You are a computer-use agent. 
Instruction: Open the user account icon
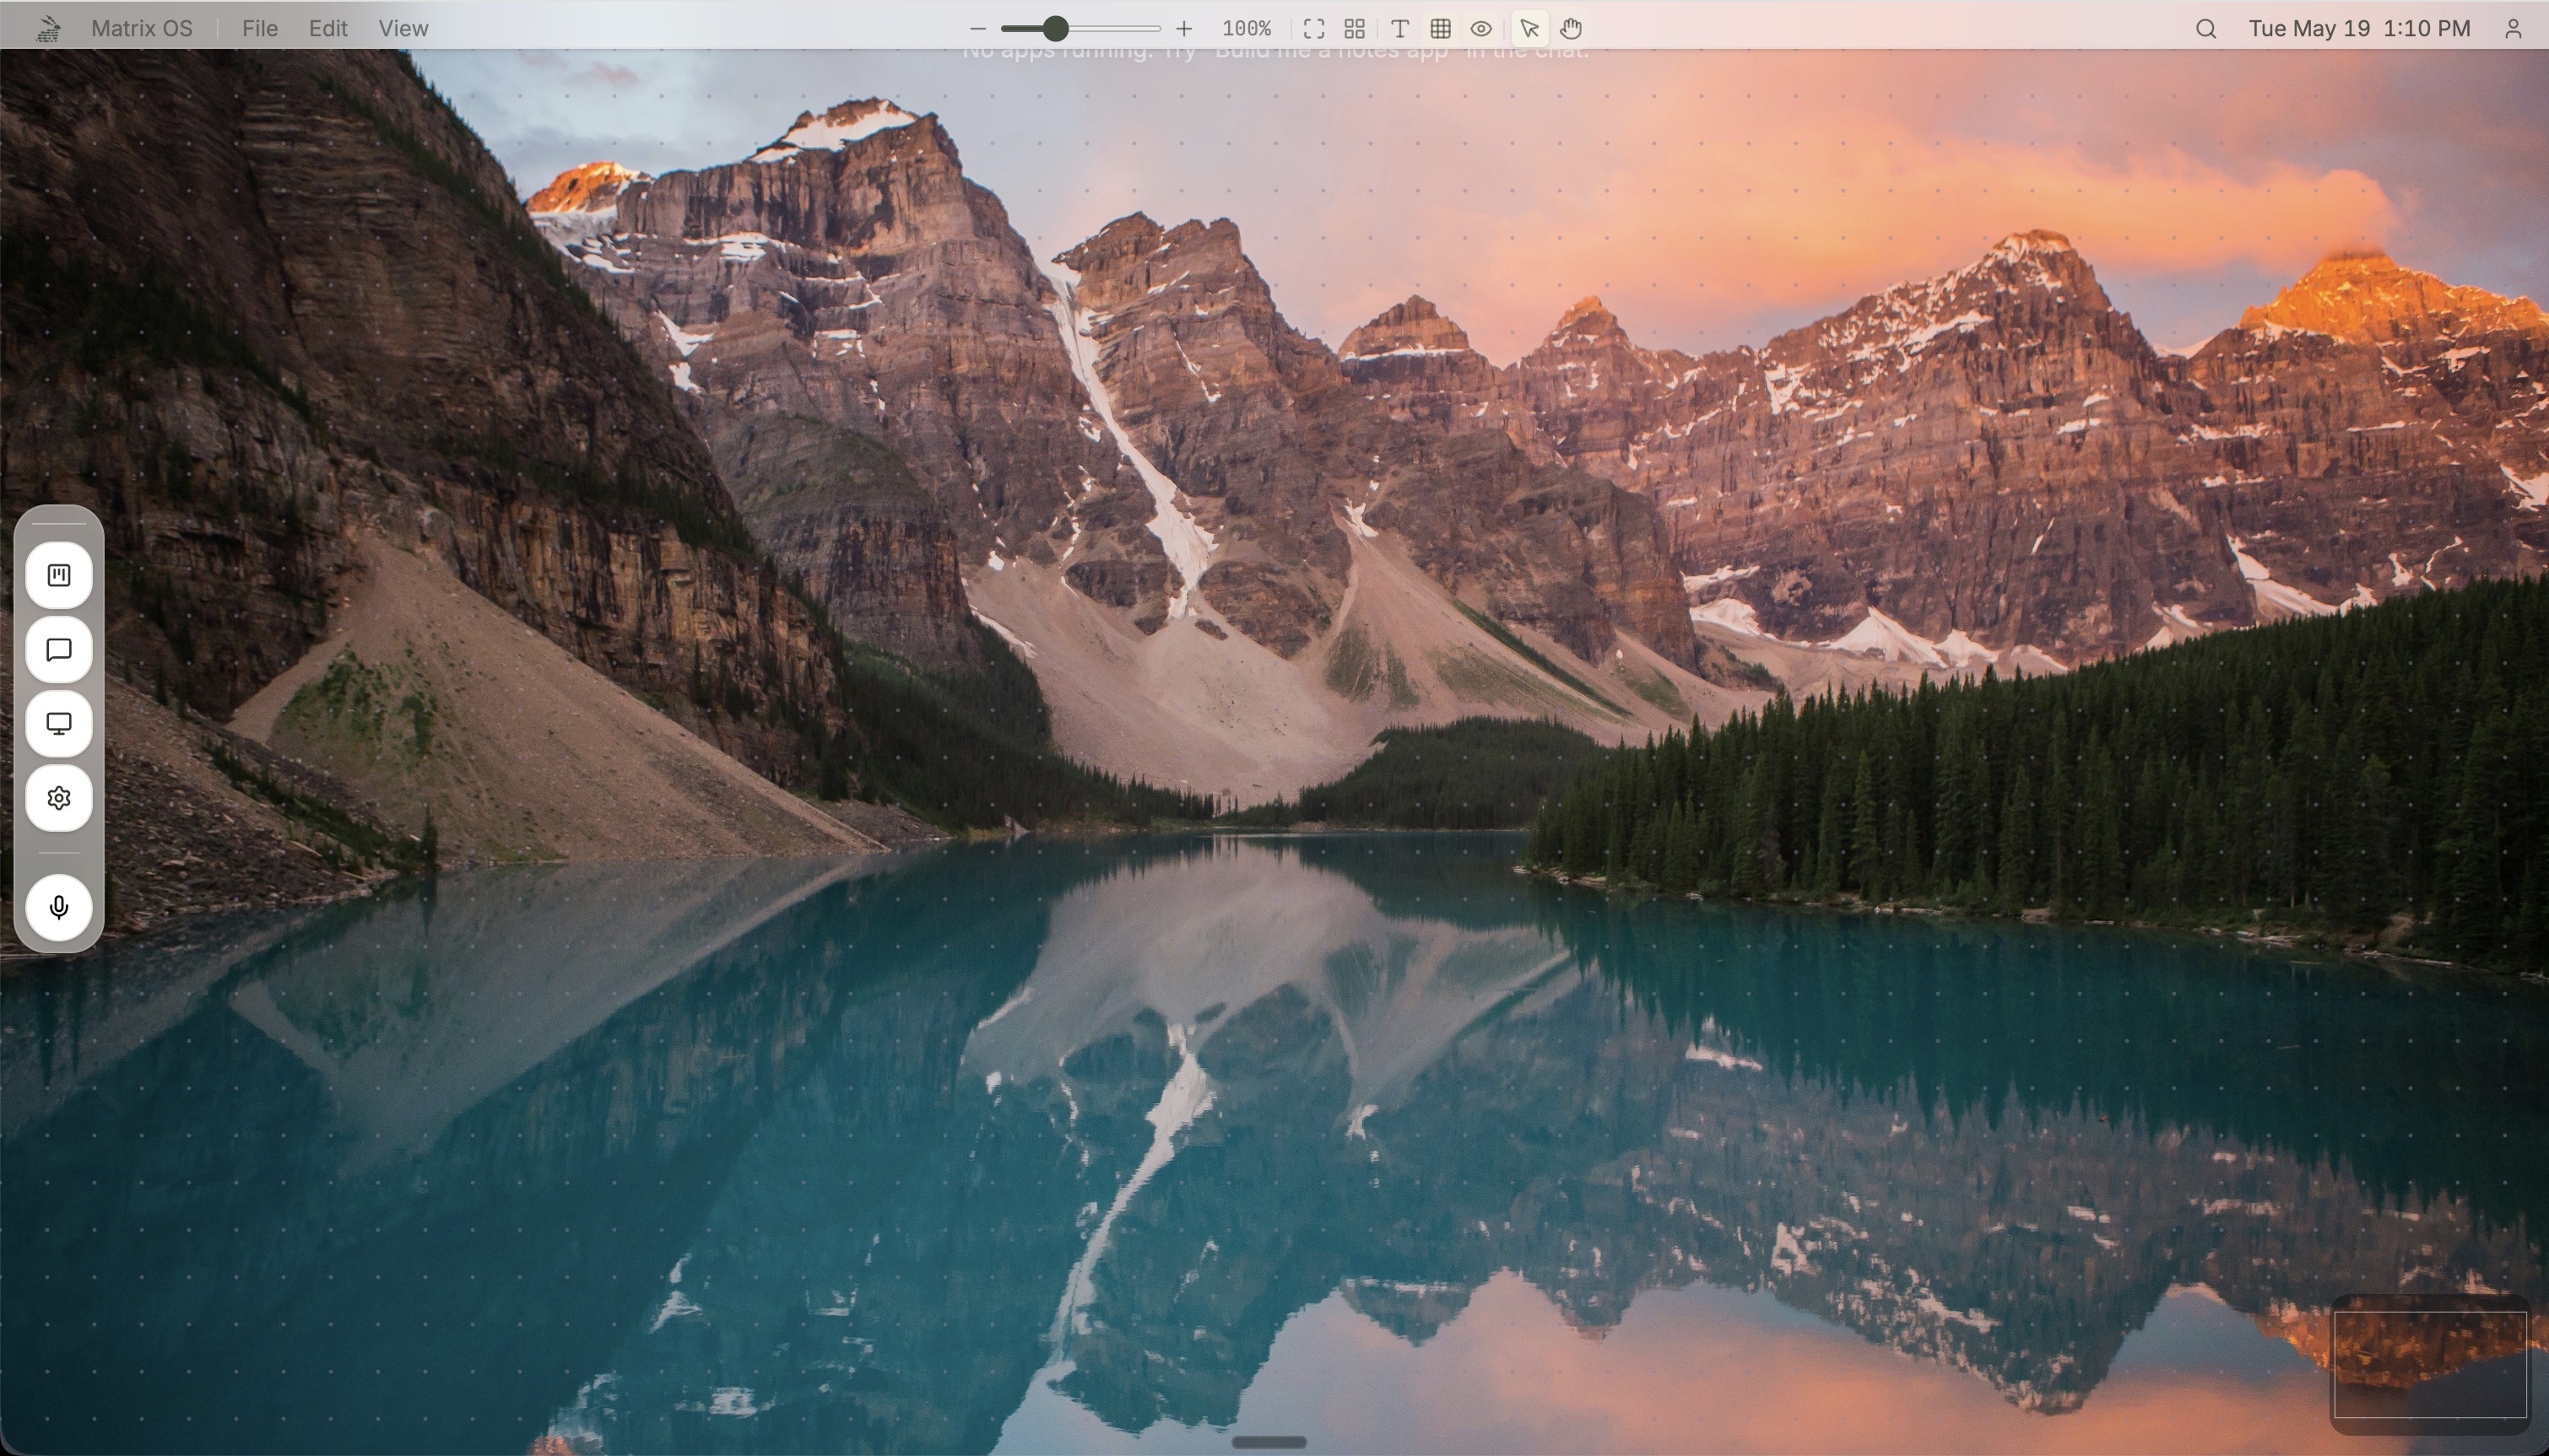(2513, 29)
